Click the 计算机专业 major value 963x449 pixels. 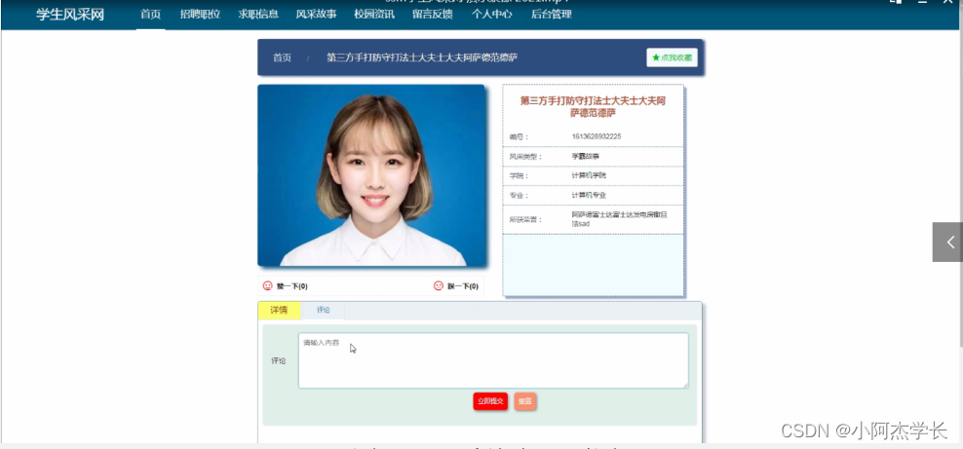tap(589, 195)
